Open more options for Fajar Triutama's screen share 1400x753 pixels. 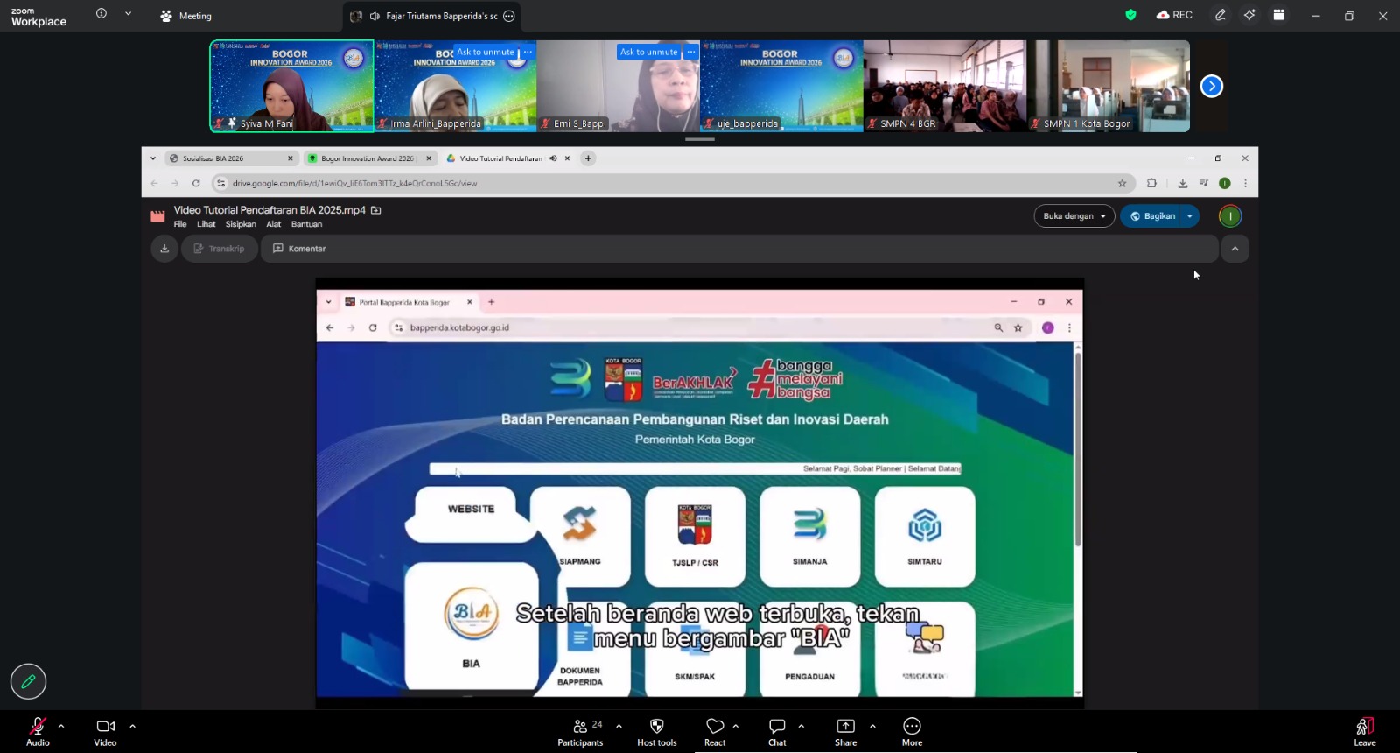(x=509, y=16)
